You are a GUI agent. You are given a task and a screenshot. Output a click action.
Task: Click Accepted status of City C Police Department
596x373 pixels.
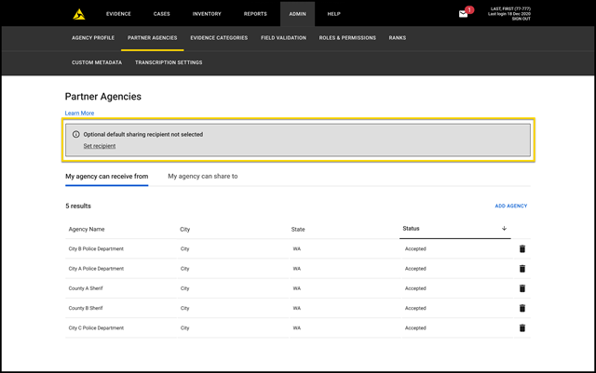(415, 327)
